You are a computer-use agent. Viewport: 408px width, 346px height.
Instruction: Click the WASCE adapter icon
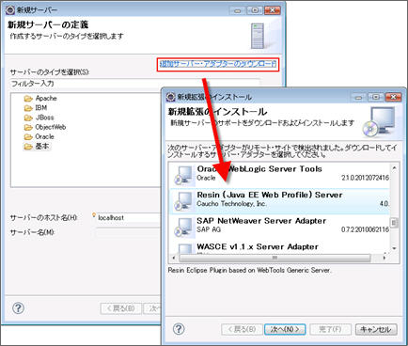point(185,249)
